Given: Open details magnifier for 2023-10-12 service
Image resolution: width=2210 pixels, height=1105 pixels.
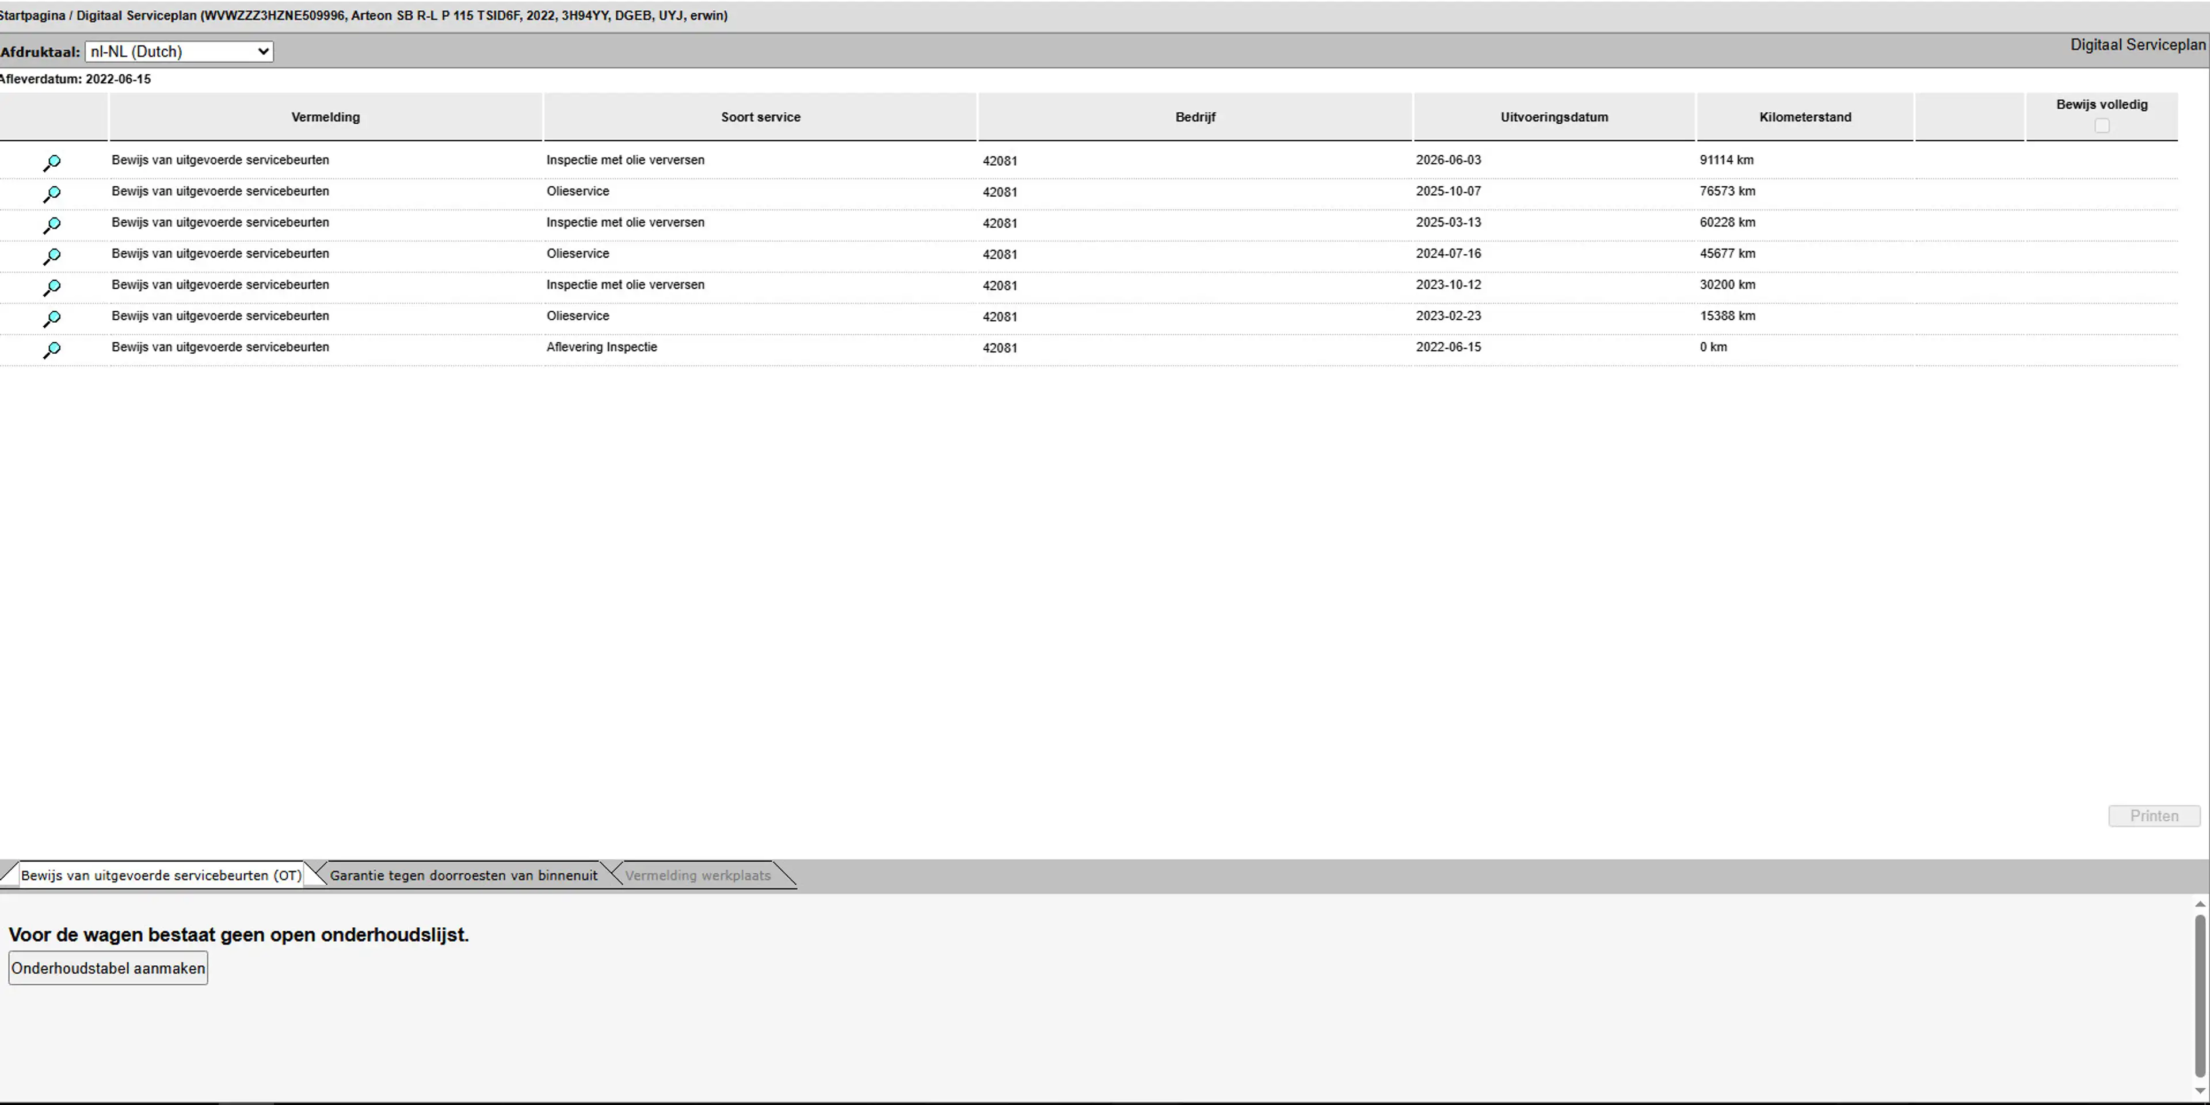Looking at the screenshot, I should [51, 287].
